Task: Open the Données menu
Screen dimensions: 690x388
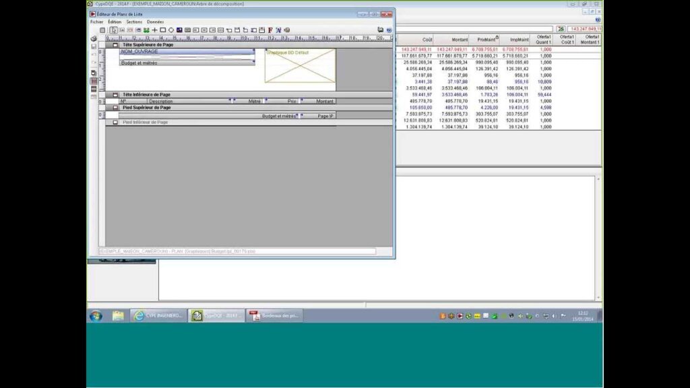Action: point(156,22)
